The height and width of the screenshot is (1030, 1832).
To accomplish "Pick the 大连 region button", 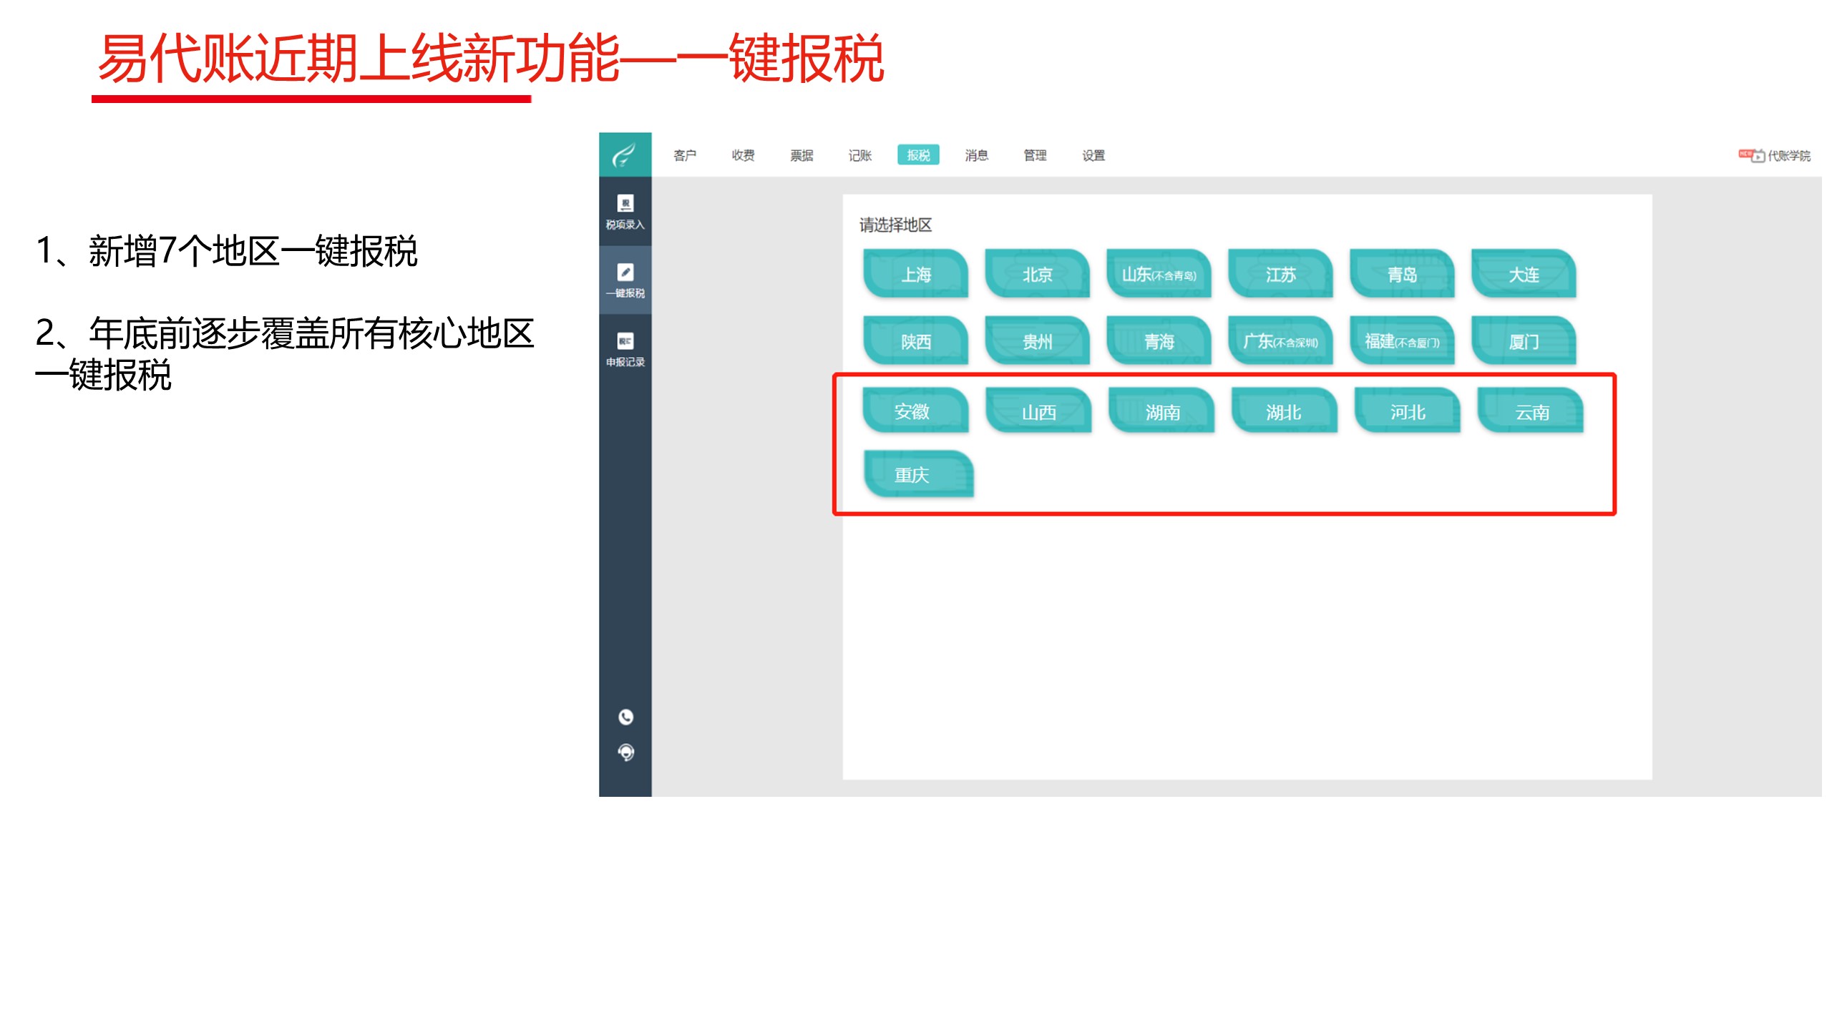I will click(1524, 274).
